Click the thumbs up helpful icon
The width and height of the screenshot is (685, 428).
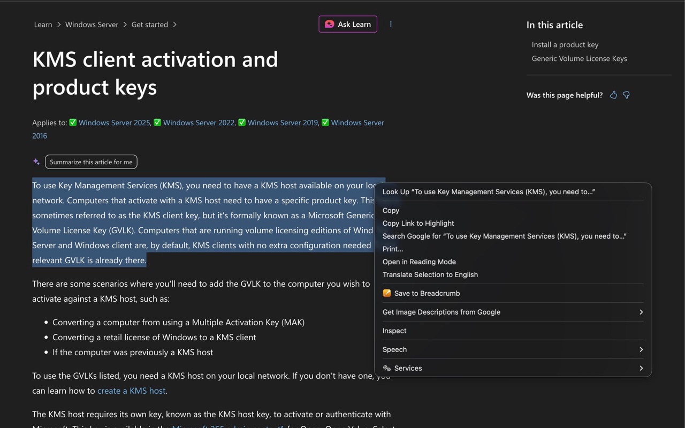pyautogui.click(x=613, y=95)
